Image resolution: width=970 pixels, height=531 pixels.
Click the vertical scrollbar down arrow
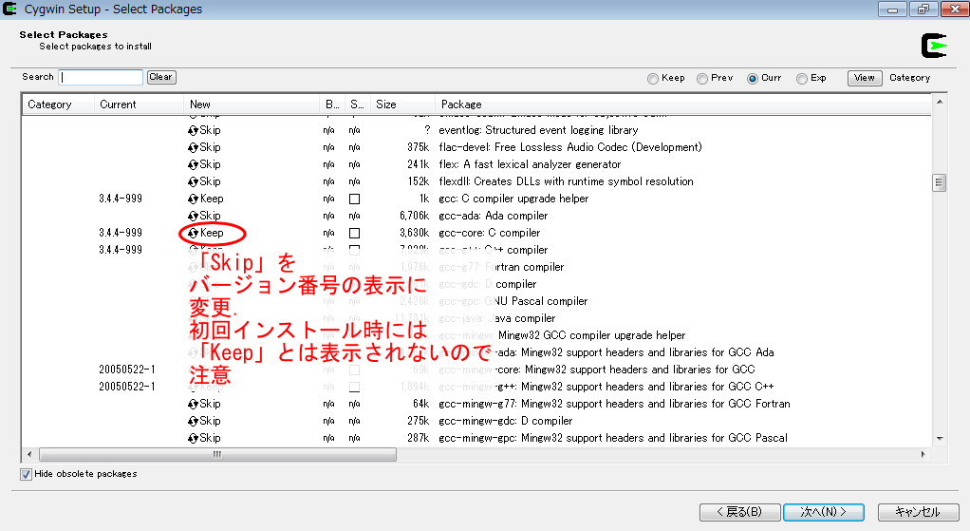(939, 438)
